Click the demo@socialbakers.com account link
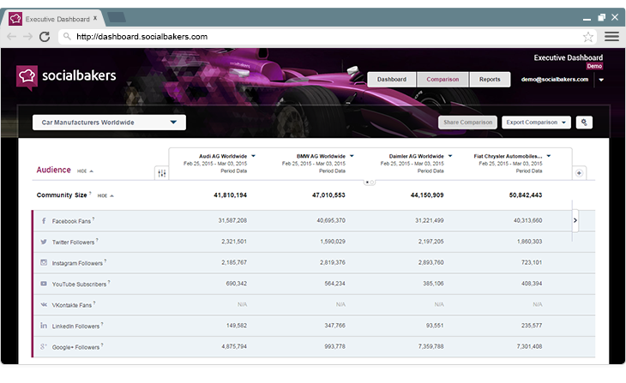The image size is (626, 383). click(x=555, y=80)
